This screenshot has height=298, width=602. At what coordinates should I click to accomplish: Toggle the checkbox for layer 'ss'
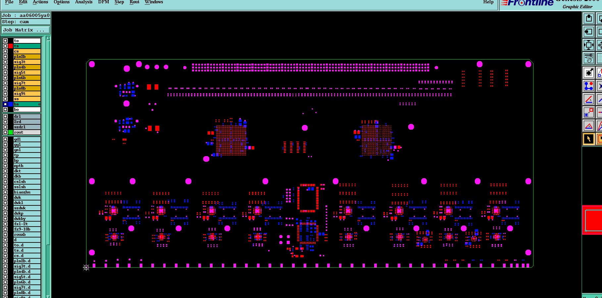click(5, 99)
